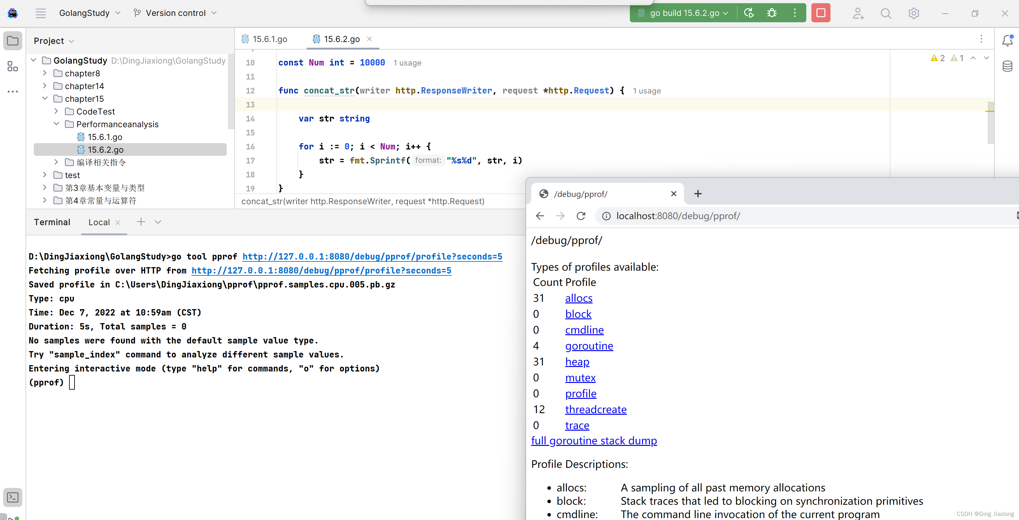The height and width of the screenshot is (520, 1019).
Task: Open a new browser tab
Action: click(x=698, y=194)
